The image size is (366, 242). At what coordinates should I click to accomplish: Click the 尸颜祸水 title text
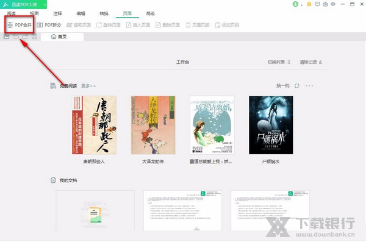click(271, 162)
